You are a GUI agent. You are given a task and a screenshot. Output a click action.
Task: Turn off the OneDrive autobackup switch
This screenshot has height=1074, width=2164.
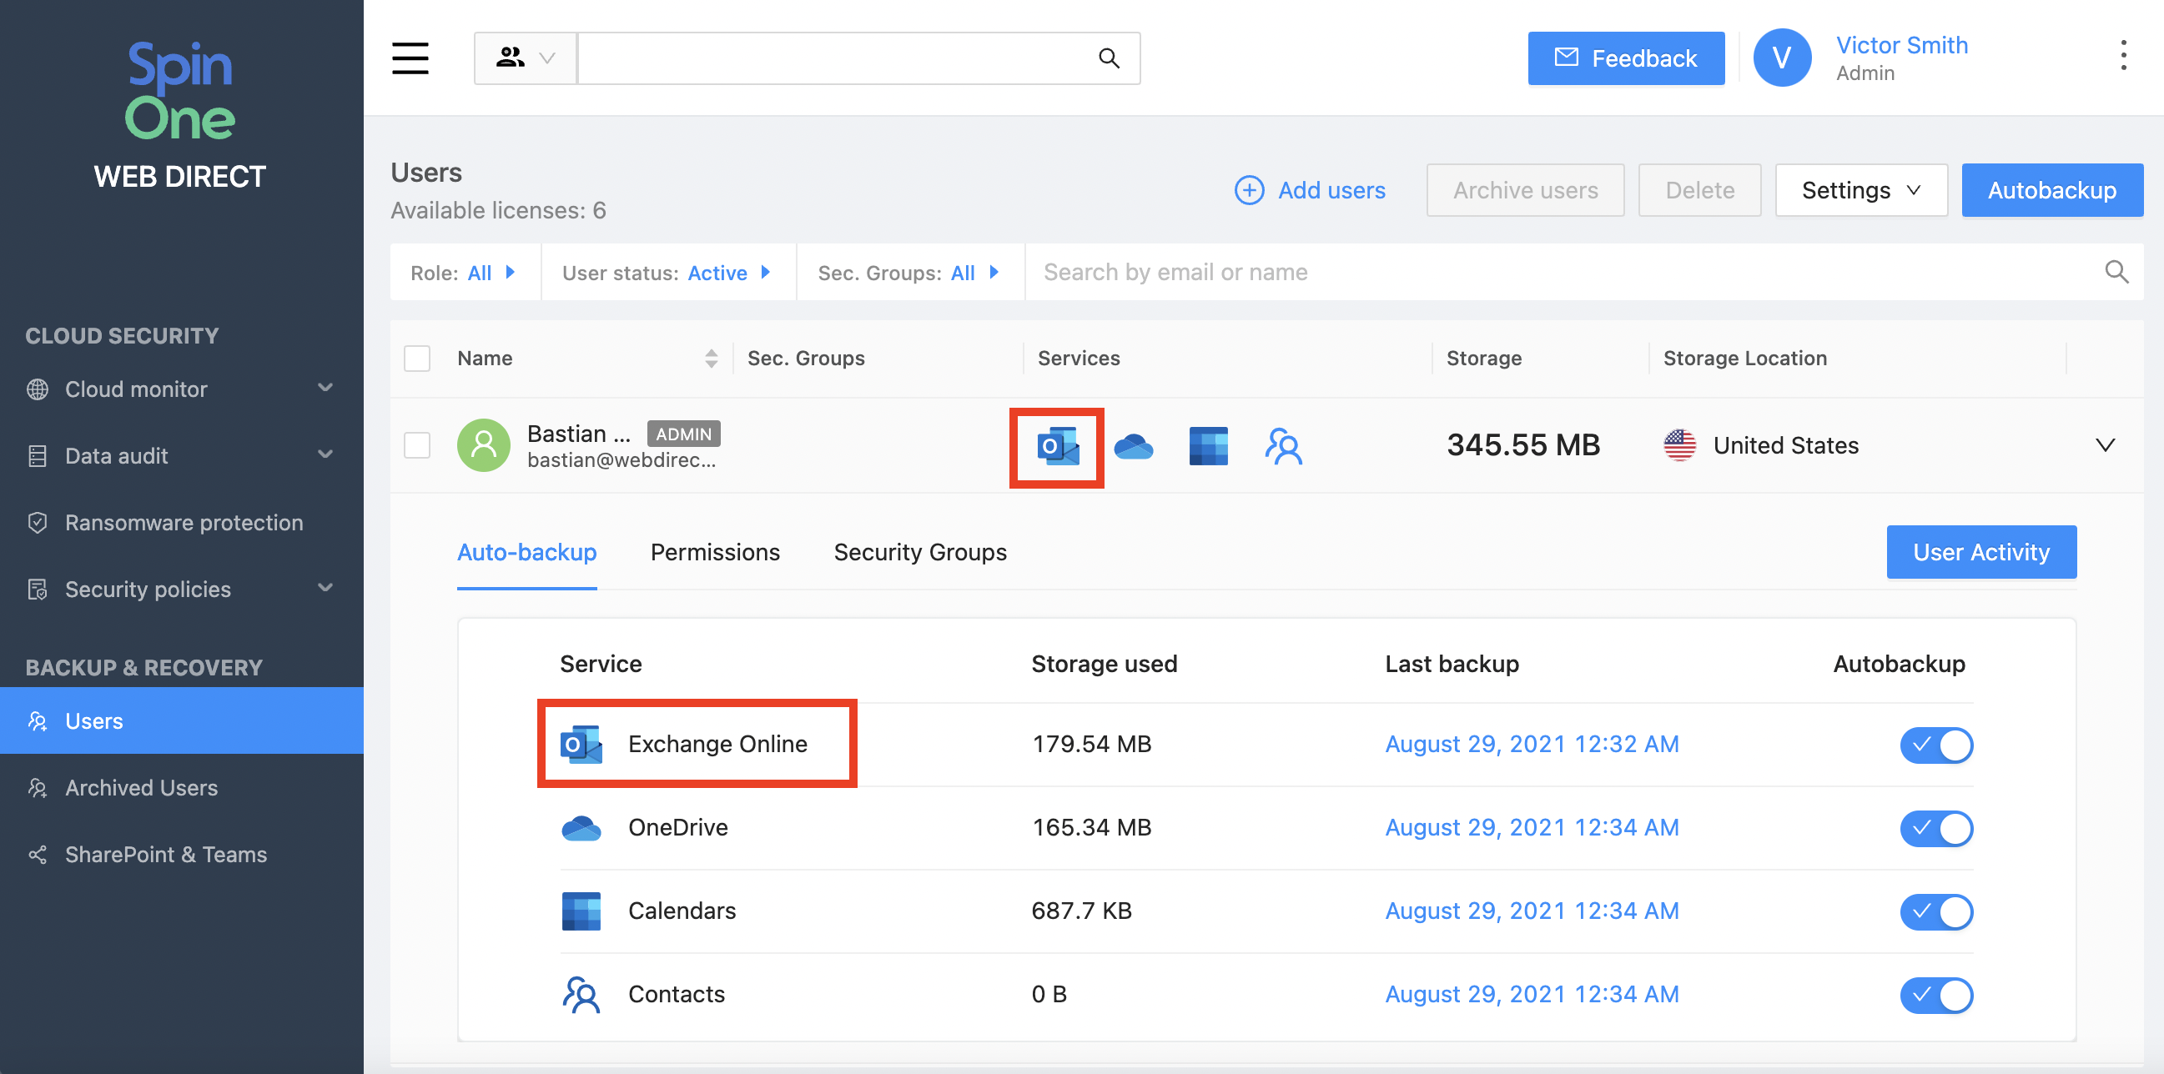pyautogui.click(x=1936, y=828)
